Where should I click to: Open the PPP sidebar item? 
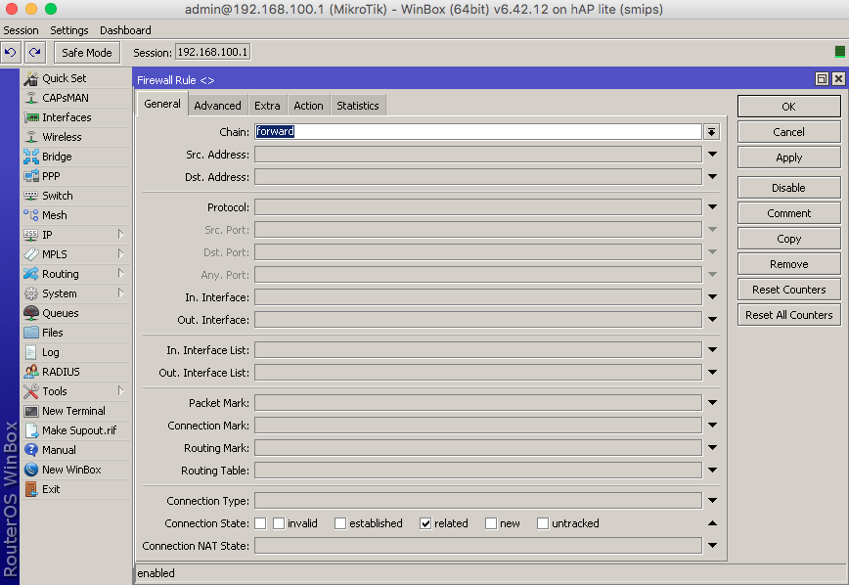[x=76, y=176]
